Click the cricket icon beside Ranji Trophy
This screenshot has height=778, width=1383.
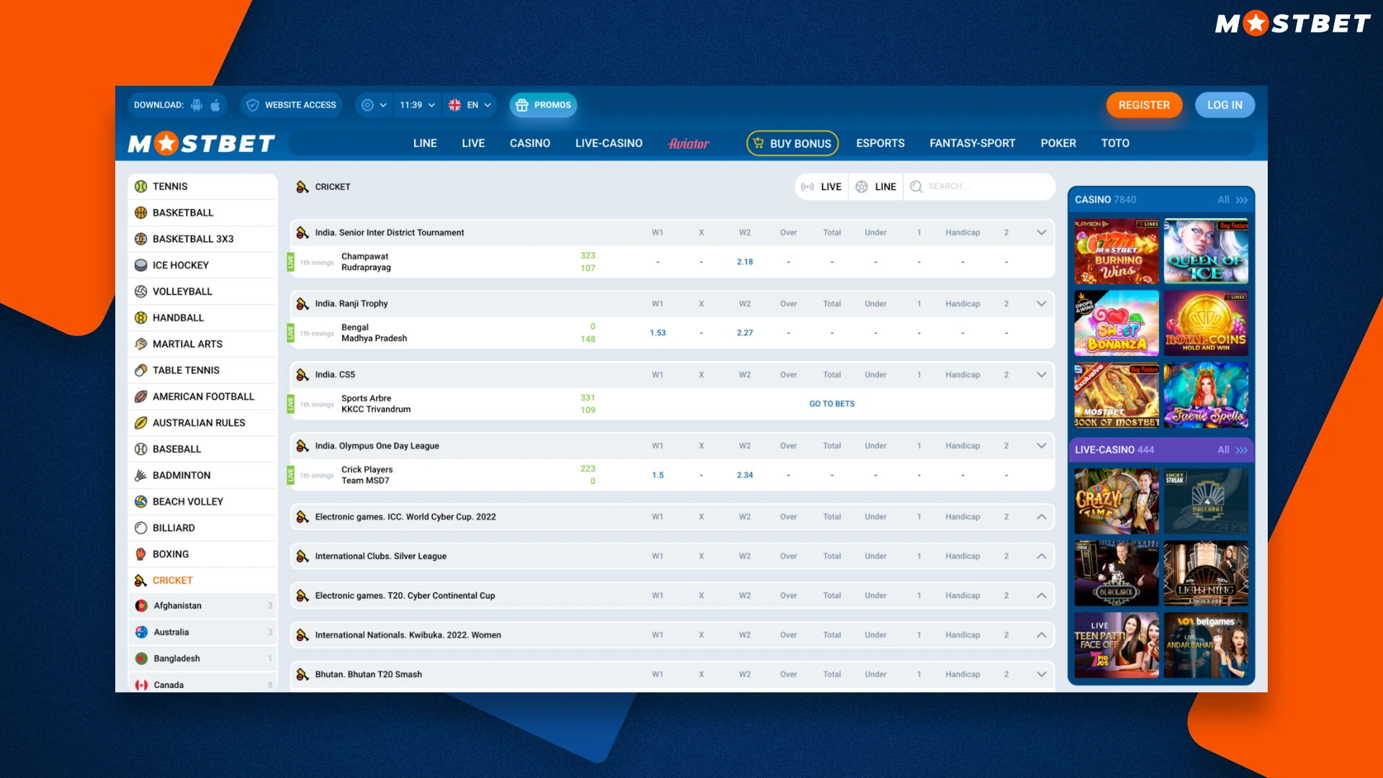(x=303, y=304)
